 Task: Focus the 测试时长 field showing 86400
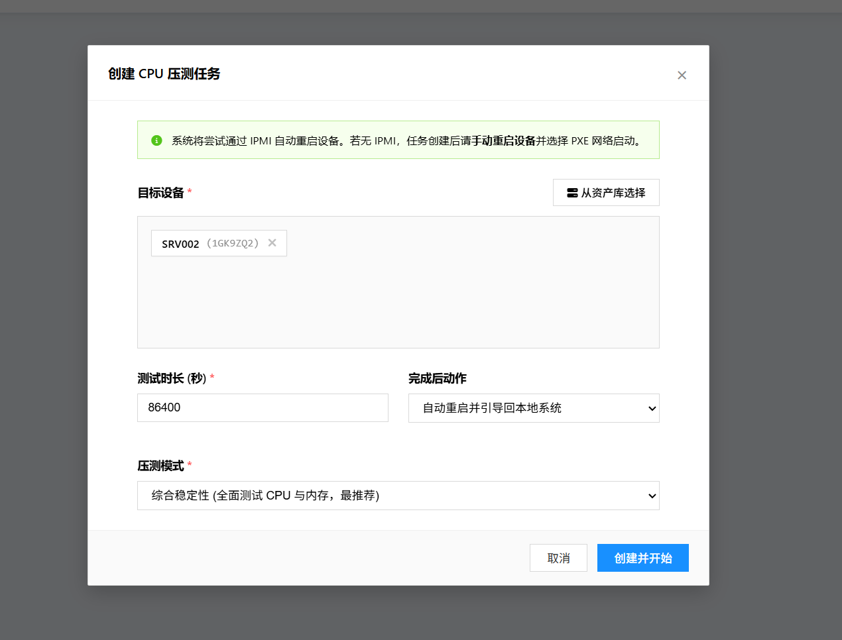(263, 407)
